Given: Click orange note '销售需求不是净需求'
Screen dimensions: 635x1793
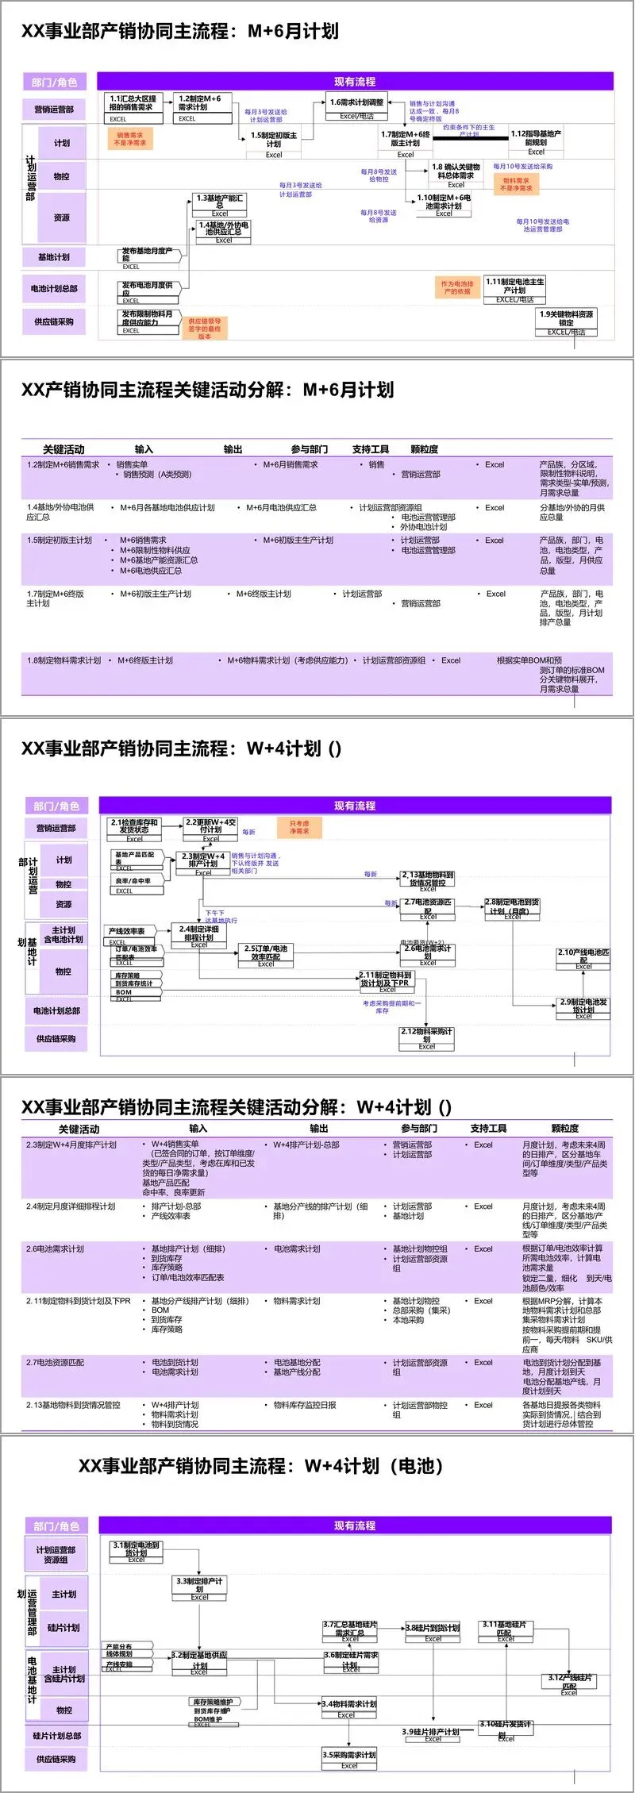Looking at the screenshot, I should coord(130,139).
